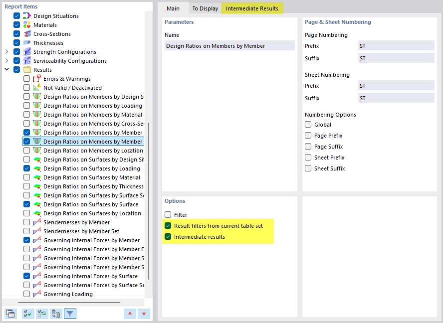Screen dimensions: 443x323
Task: Disable the Intermediate results checkbox
Action: pos(167,237)
